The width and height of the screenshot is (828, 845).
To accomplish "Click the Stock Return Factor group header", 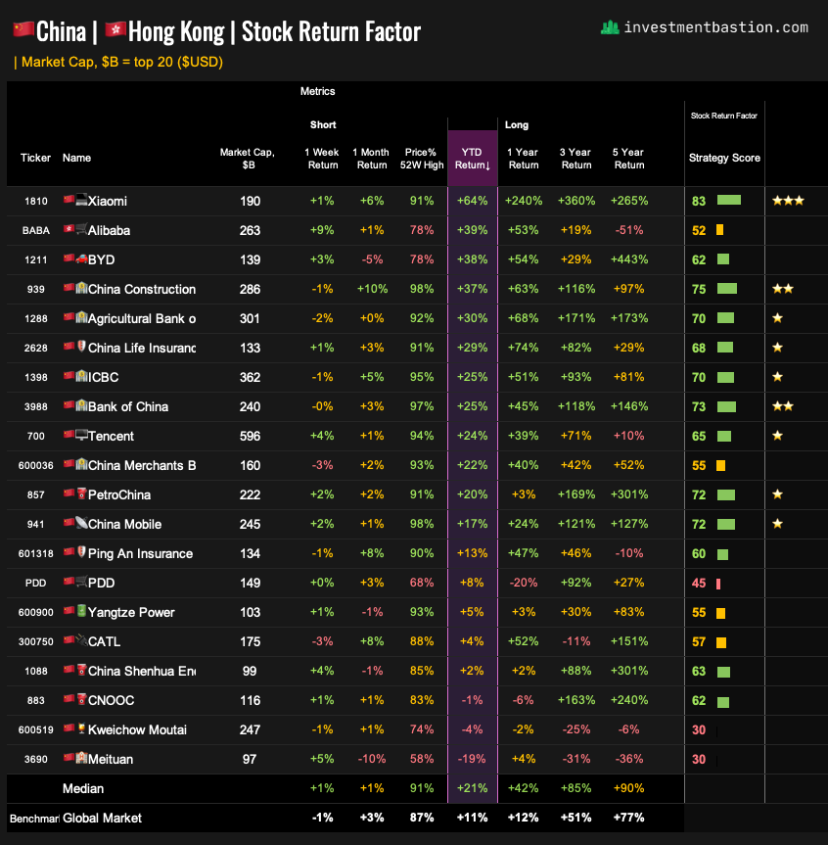I will (x=724, y=116).
